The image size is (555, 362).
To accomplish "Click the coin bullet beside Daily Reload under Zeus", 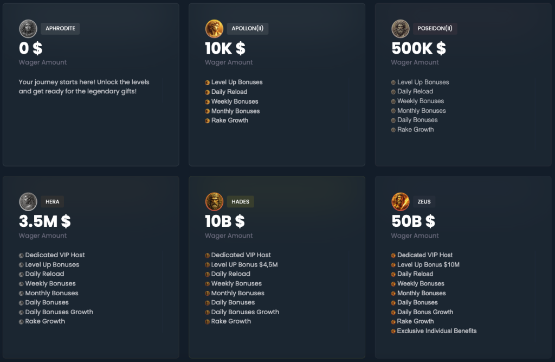I will coord(394,274).
